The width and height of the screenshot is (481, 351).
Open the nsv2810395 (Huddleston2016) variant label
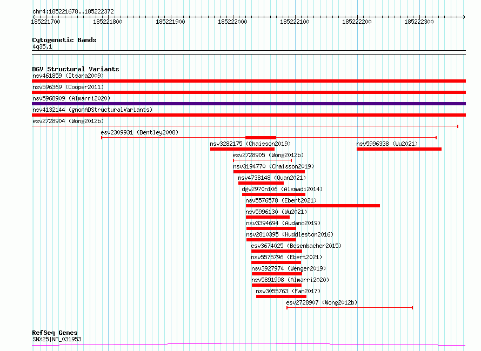click(289, 234)
